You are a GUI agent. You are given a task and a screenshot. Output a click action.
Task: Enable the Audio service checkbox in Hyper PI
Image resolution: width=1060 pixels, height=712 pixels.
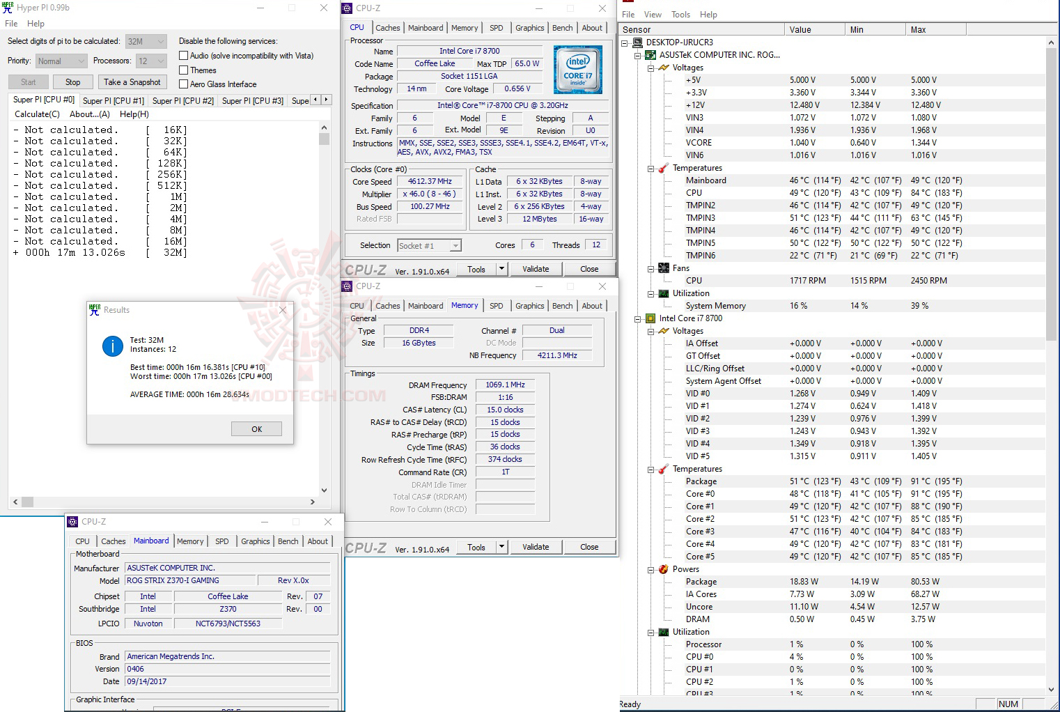pos(184,56)
